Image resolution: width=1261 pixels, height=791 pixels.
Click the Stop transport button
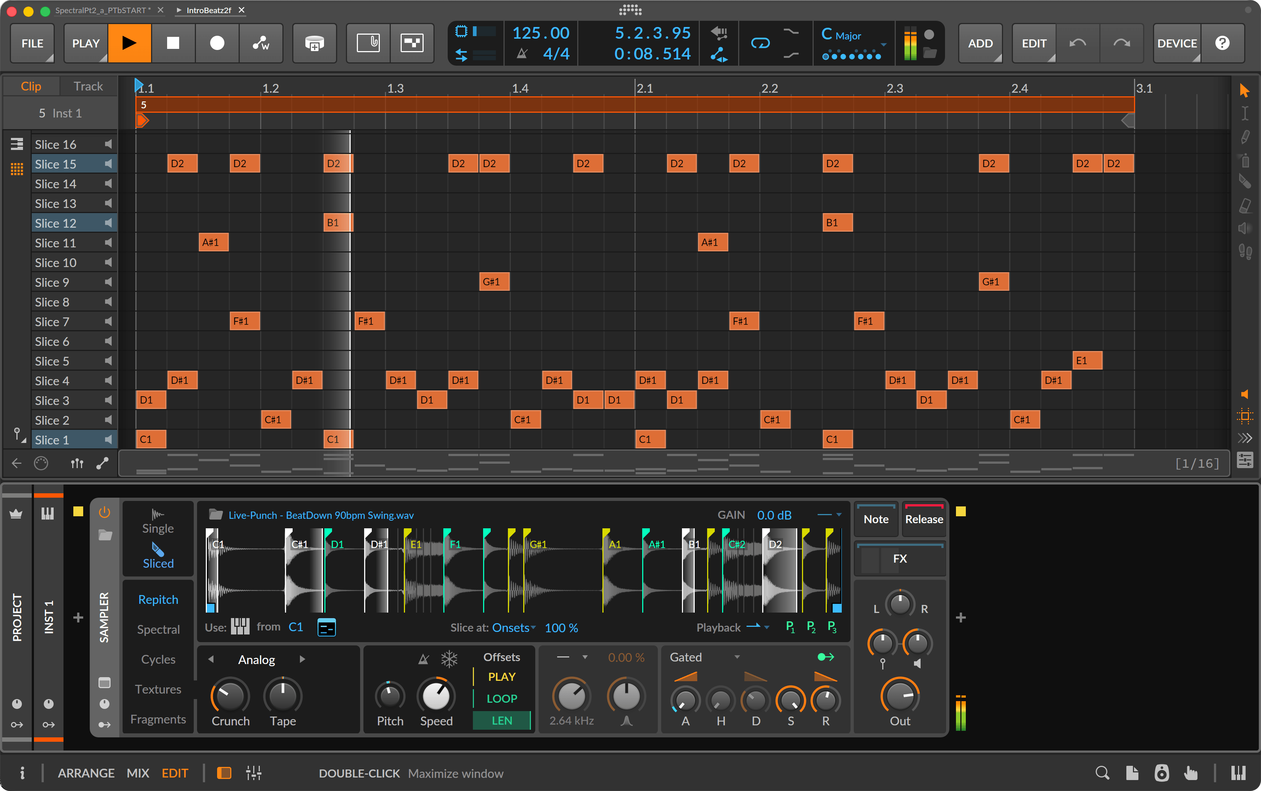(173, 43)
